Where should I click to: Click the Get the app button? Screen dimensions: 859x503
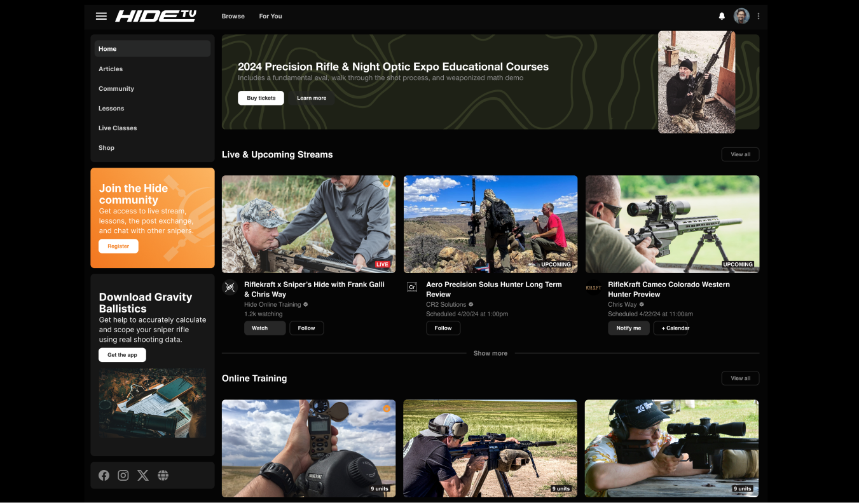coord(122,355)
